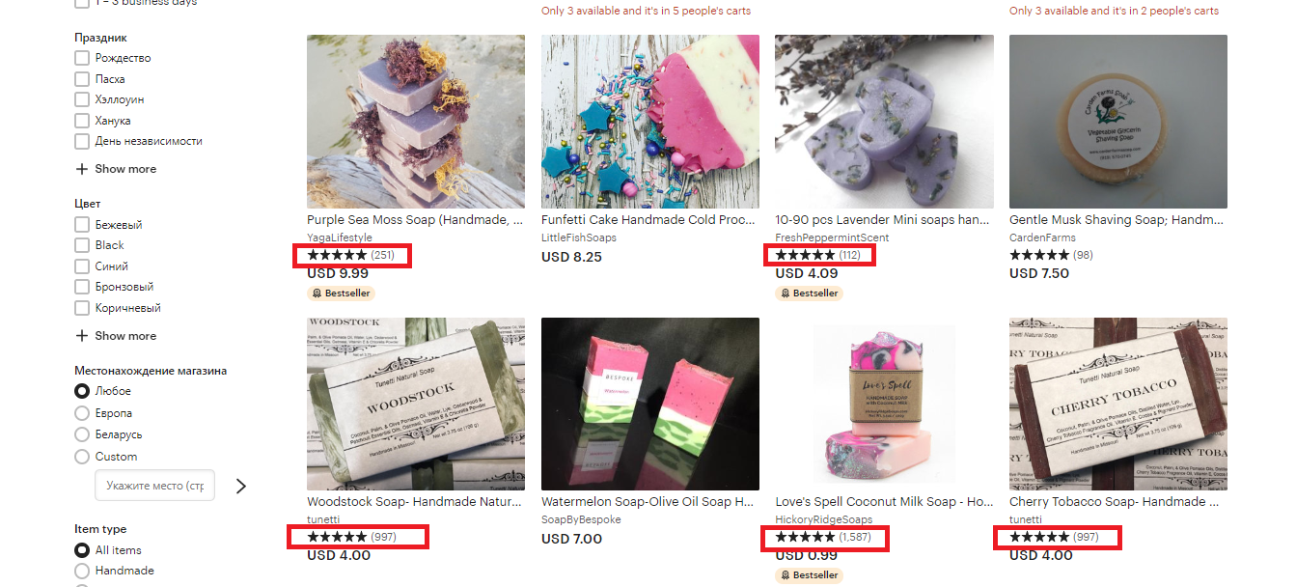Select the Европа shop location radio
The image size is (1296, 587).
[82, 413]
